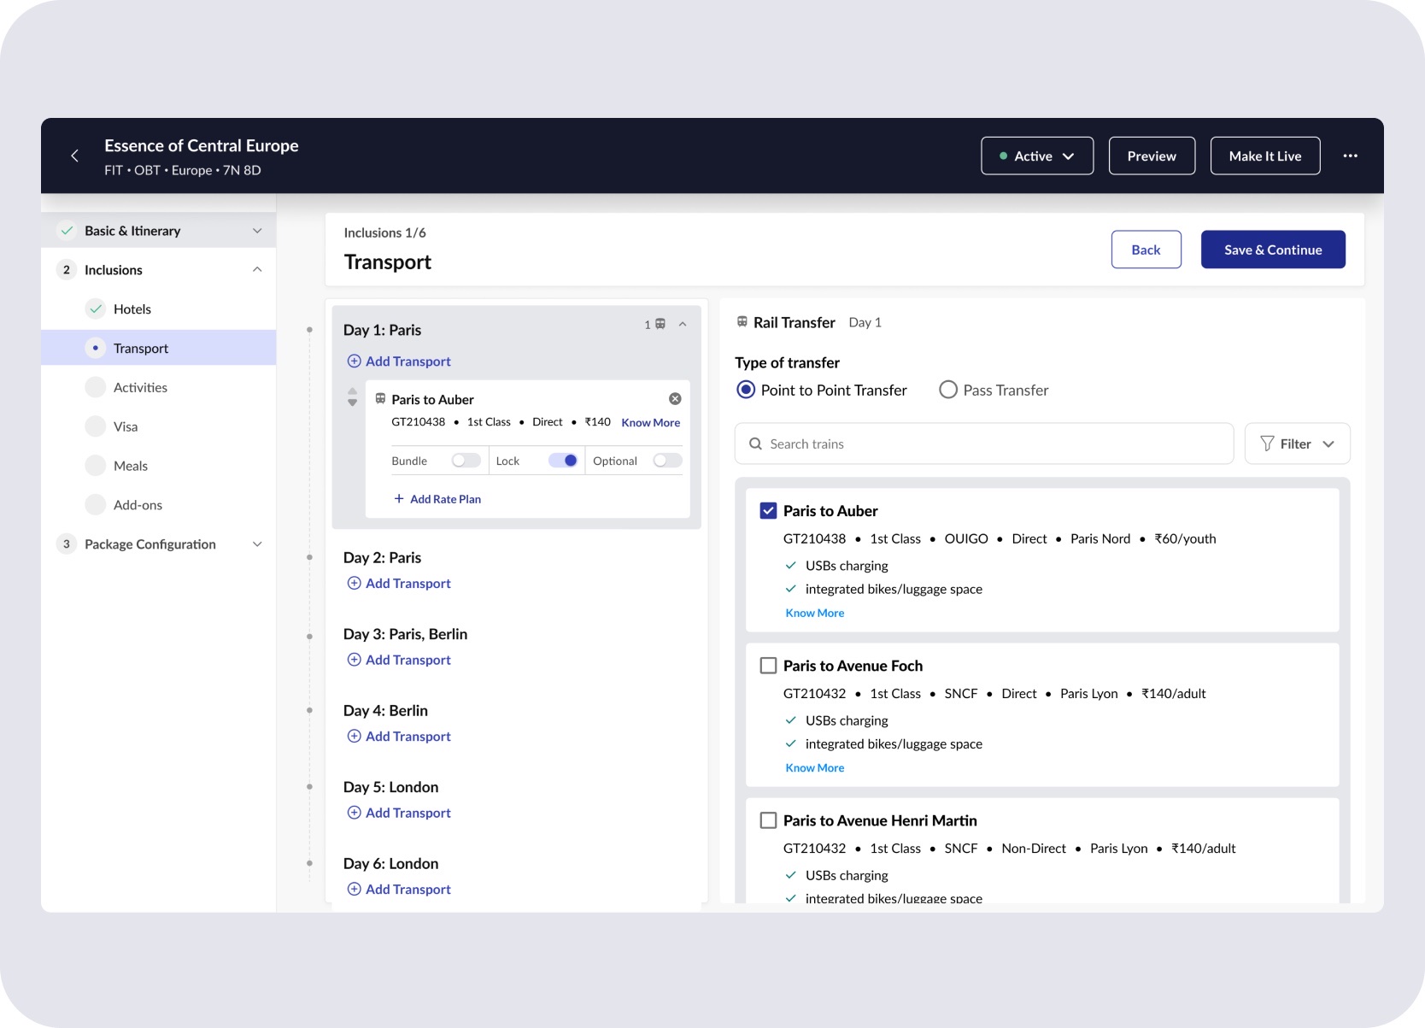Image resolution: width=1425 pixels, height=1028 pixels.
Task: Click the Day 1 train count icon
Action: [x=660, y=324]
